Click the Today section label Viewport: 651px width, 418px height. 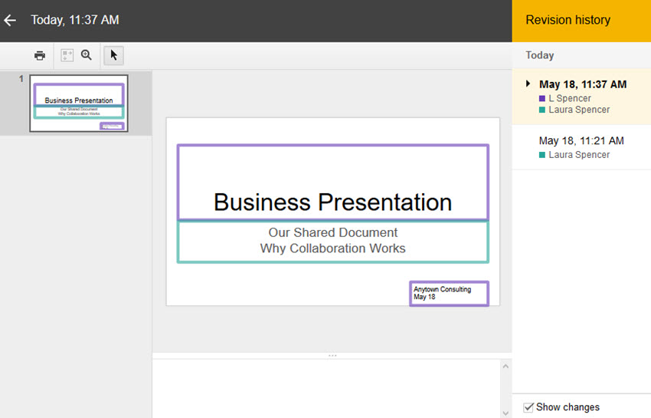coord(540,55)
